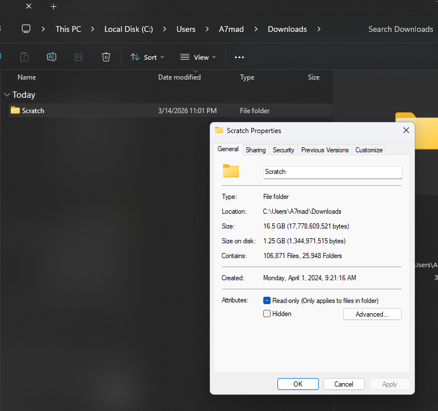
Task: Click the Rename icon in toolbar
Action: 52,57
